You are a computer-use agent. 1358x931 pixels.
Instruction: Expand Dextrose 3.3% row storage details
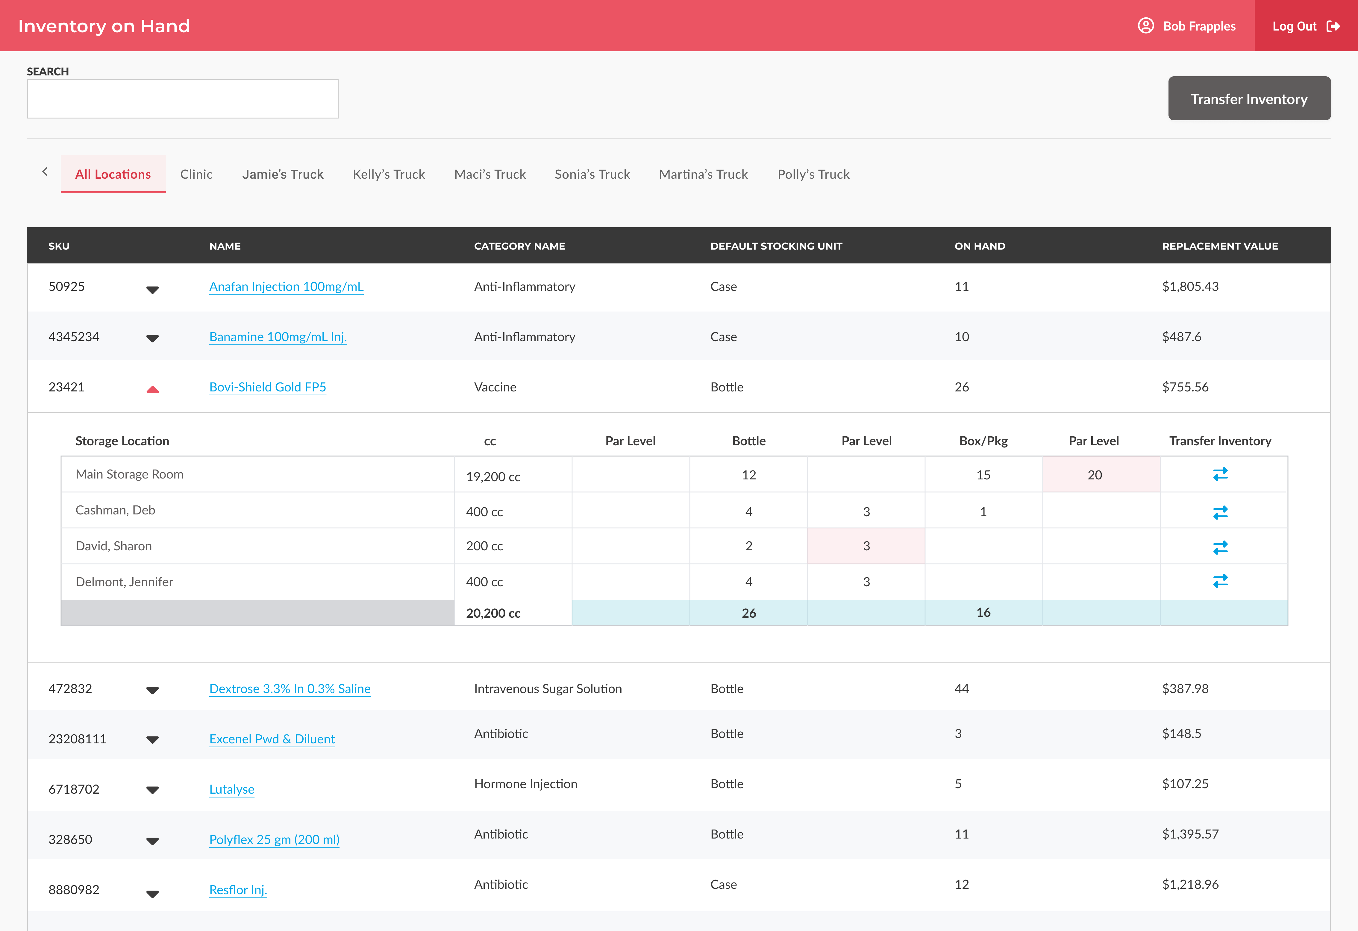(152, 690)
